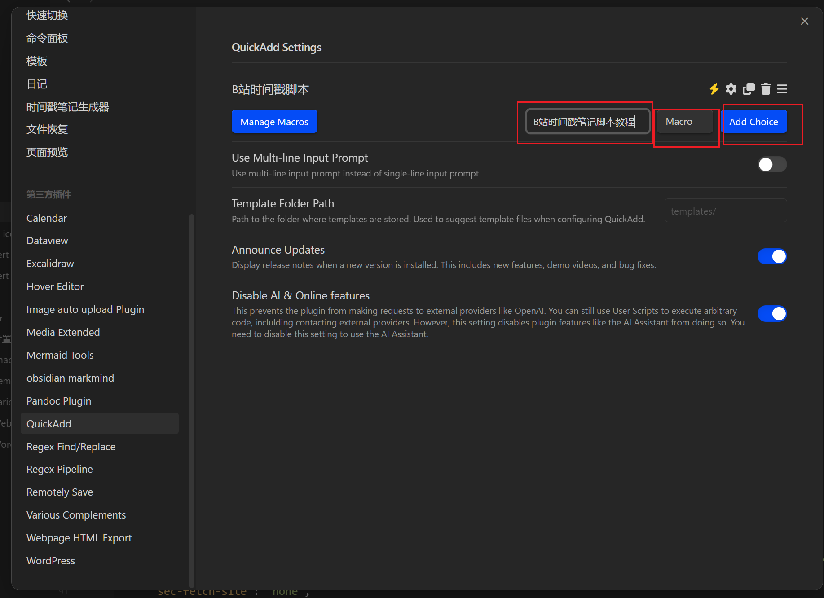This screenshot has height=598, width=824.
Task: Open the 时间戳笔记生成器 settings entry
Action: [x=67, y=107]
